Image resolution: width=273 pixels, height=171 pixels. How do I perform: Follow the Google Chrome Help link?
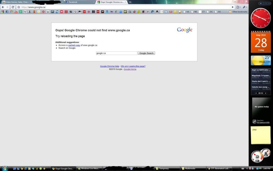(x=110, y=66)
